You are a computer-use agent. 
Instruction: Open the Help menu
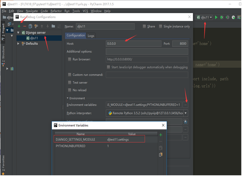click(x=107, y=11)
